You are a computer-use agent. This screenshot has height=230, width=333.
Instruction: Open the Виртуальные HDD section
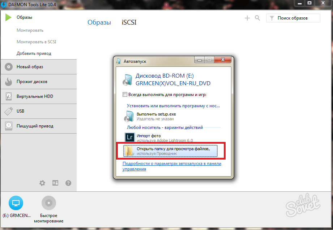39,96
